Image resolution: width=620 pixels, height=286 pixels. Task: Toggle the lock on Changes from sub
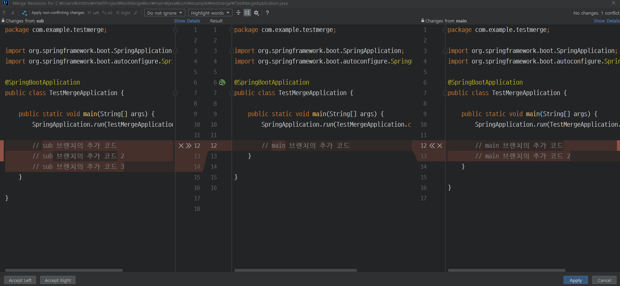point(3,21)
